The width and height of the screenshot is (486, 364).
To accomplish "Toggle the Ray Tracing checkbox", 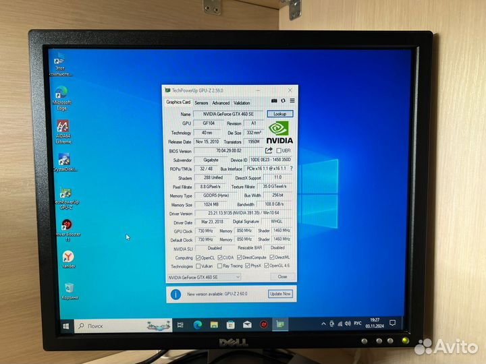I will coord(220,266).
